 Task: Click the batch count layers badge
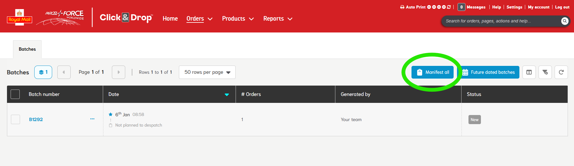[x=43, y=72]
